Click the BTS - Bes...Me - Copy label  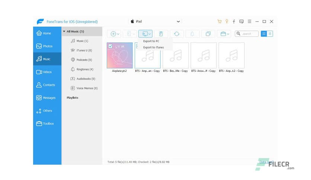pyautogui.click(x=175, y=71)
